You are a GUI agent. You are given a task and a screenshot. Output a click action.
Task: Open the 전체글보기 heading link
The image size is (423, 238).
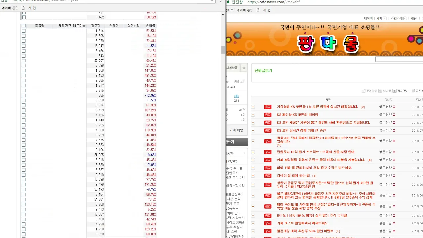pyautogui.click(x=263, y=71)
